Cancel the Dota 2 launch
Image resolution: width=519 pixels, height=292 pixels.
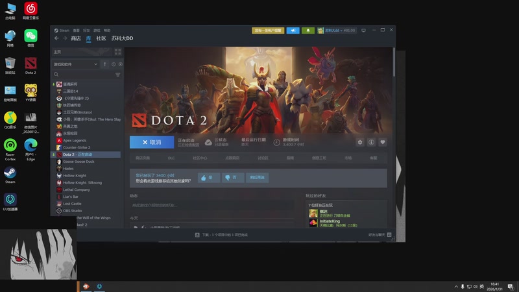tap(152, 142)
